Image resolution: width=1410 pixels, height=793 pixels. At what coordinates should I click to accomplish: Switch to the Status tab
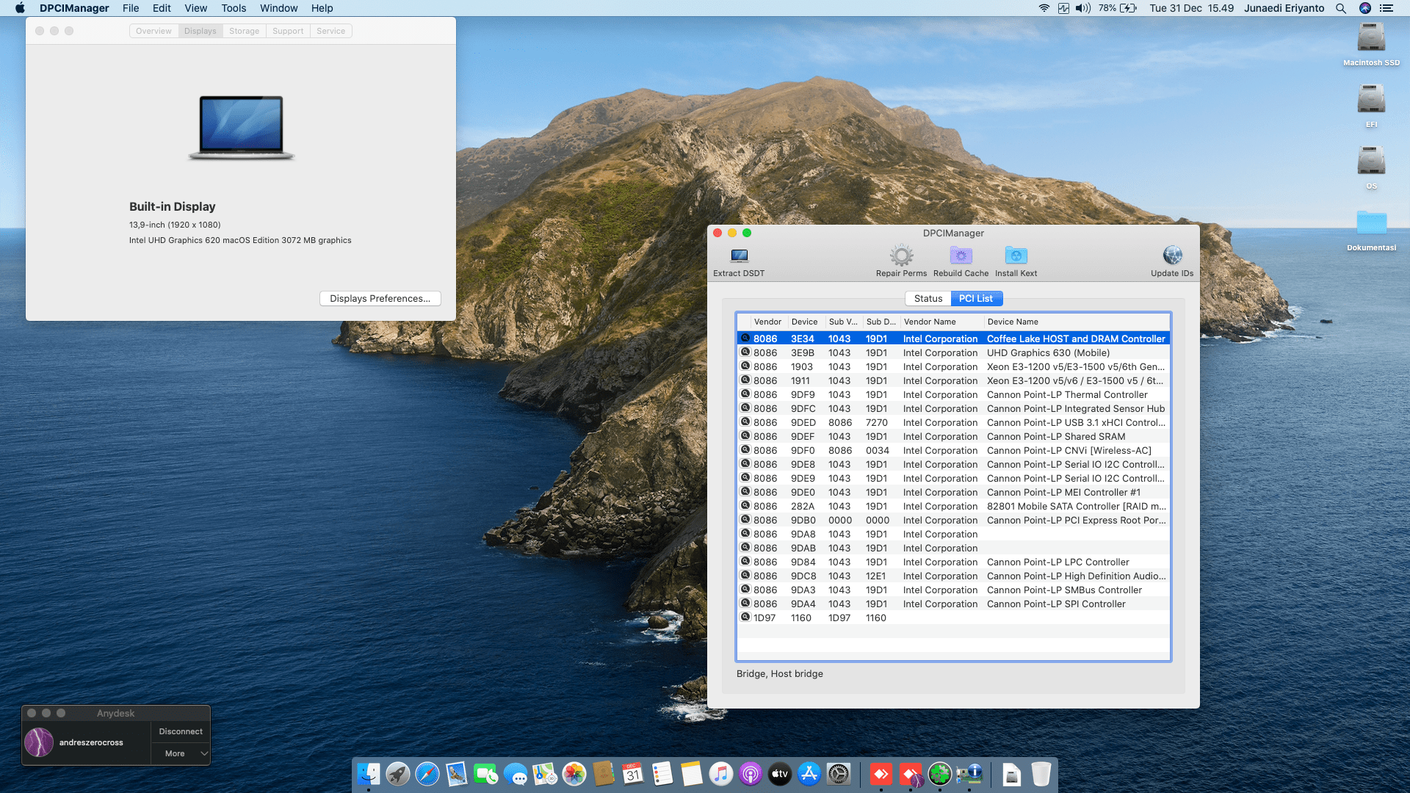click(x=928, y=298)
